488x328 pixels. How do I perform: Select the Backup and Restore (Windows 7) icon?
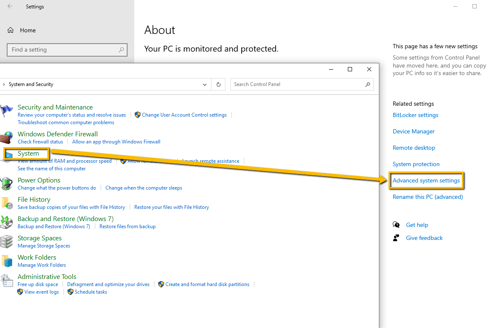pyautogui.click(x=6, y=222)
